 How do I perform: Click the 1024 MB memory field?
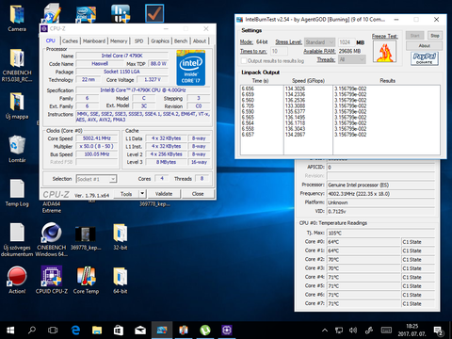pos(347,42)
